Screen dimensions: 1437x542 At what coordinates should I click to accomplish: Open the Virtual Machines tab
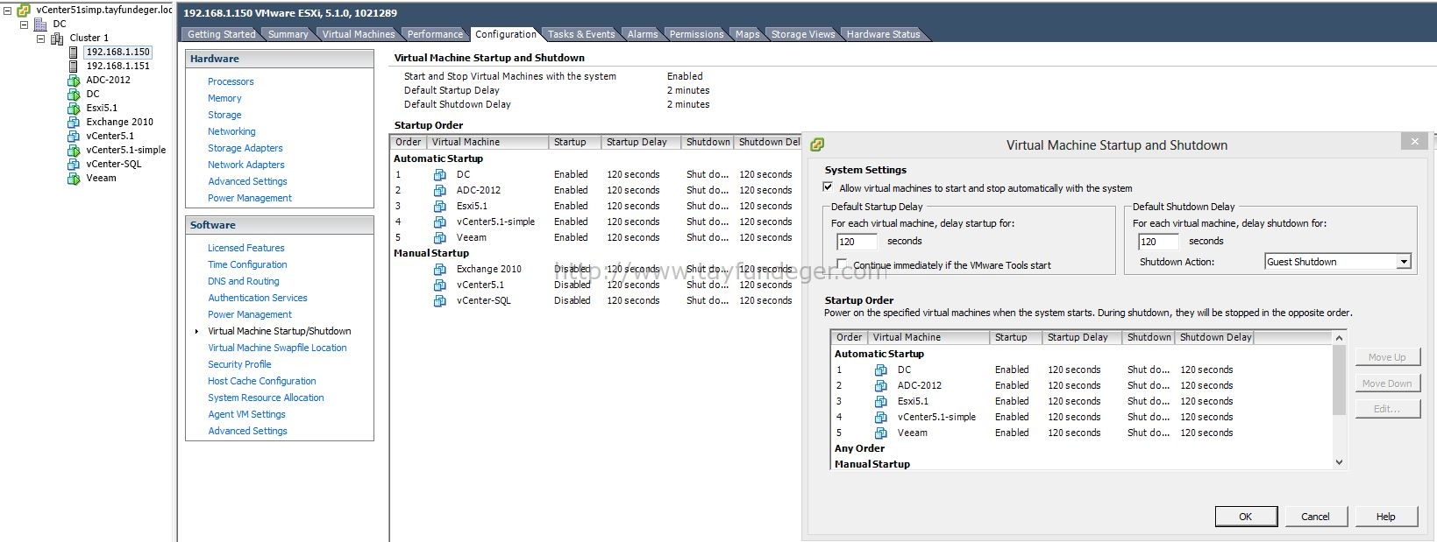point(359,34)
